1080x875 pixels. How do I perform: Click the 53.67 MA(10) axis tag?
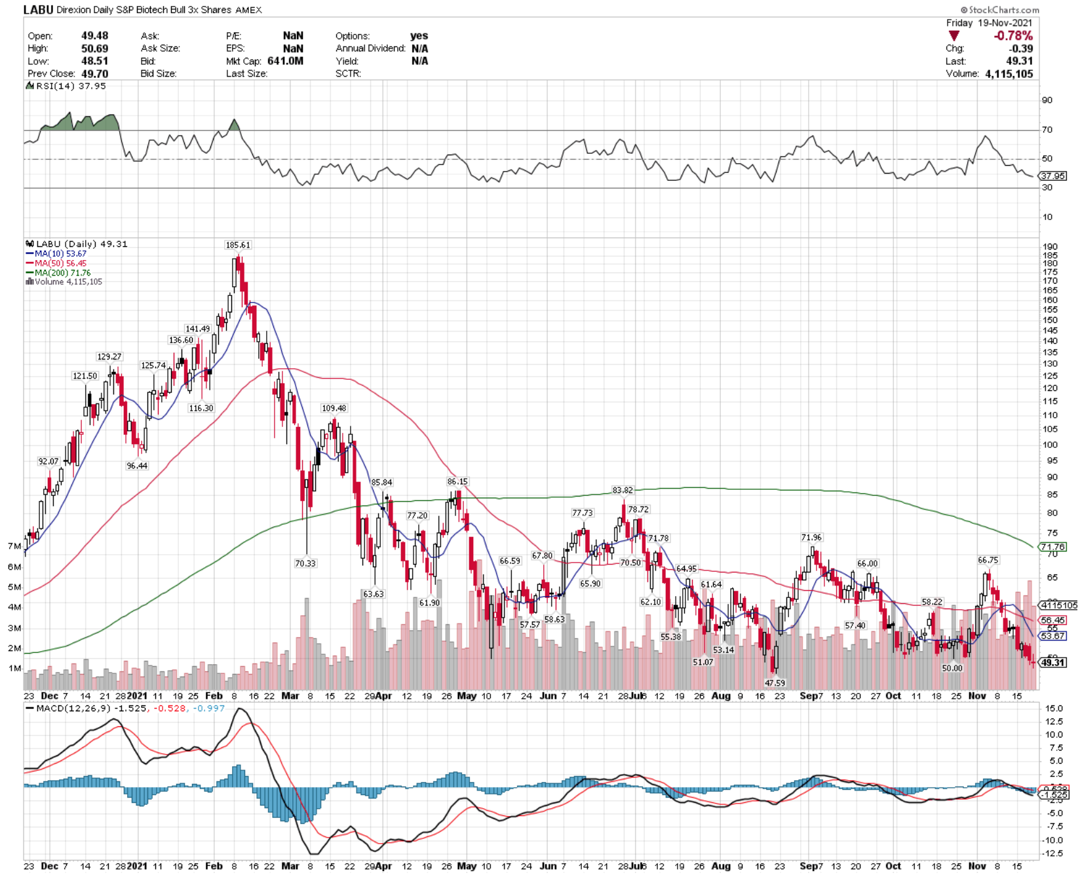click(1054, 636)
